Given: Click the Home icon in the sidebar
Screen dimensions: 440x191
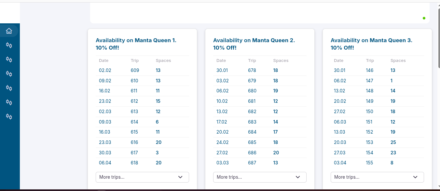Looking at the screenshot, I should click(9, 31).
